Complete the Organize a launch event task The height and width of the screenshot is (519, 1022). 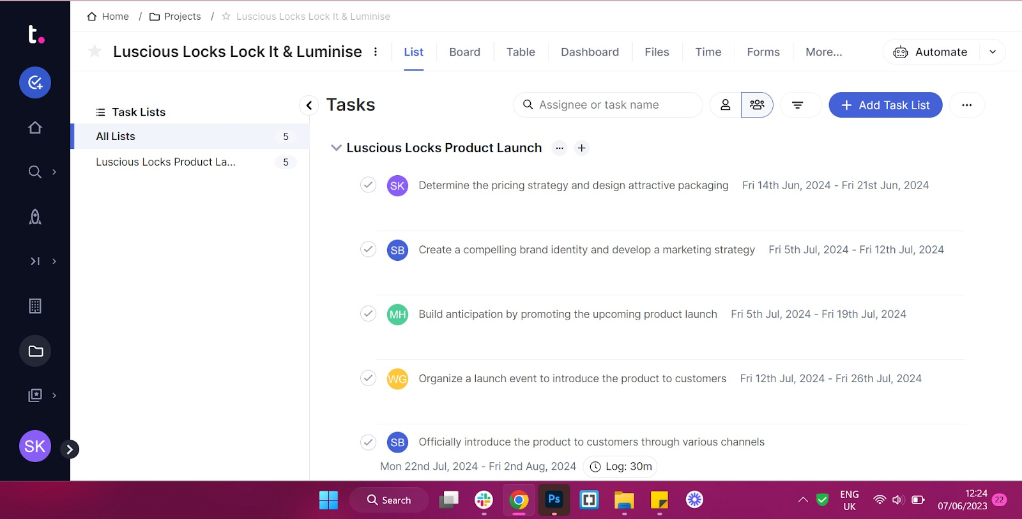pos(368,378)
